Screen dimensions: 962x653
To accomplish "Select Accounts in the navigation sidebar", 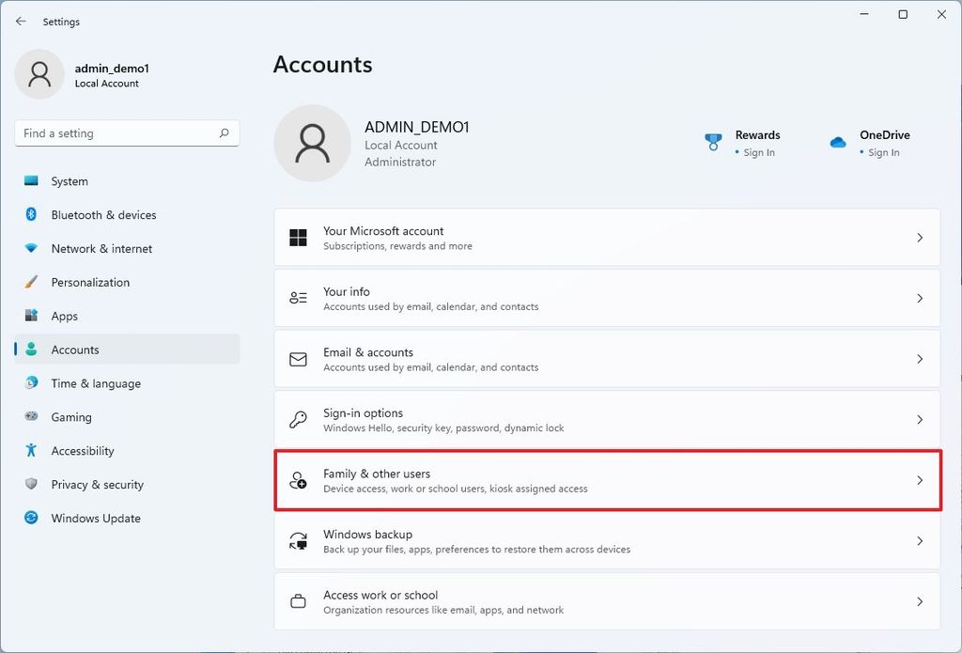I will (x=74, y=350).
